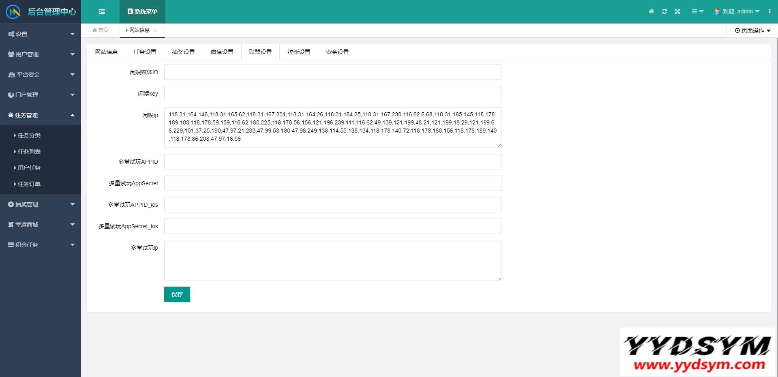Switch to the 微信设置 tab
The width and height of the screenshot is (778, 377).
pos(222,52)
